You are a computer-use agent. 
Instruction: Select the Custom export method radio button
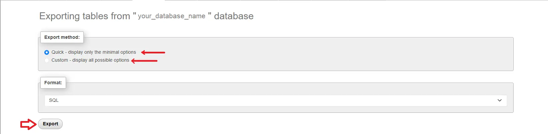tap(47, 60)
